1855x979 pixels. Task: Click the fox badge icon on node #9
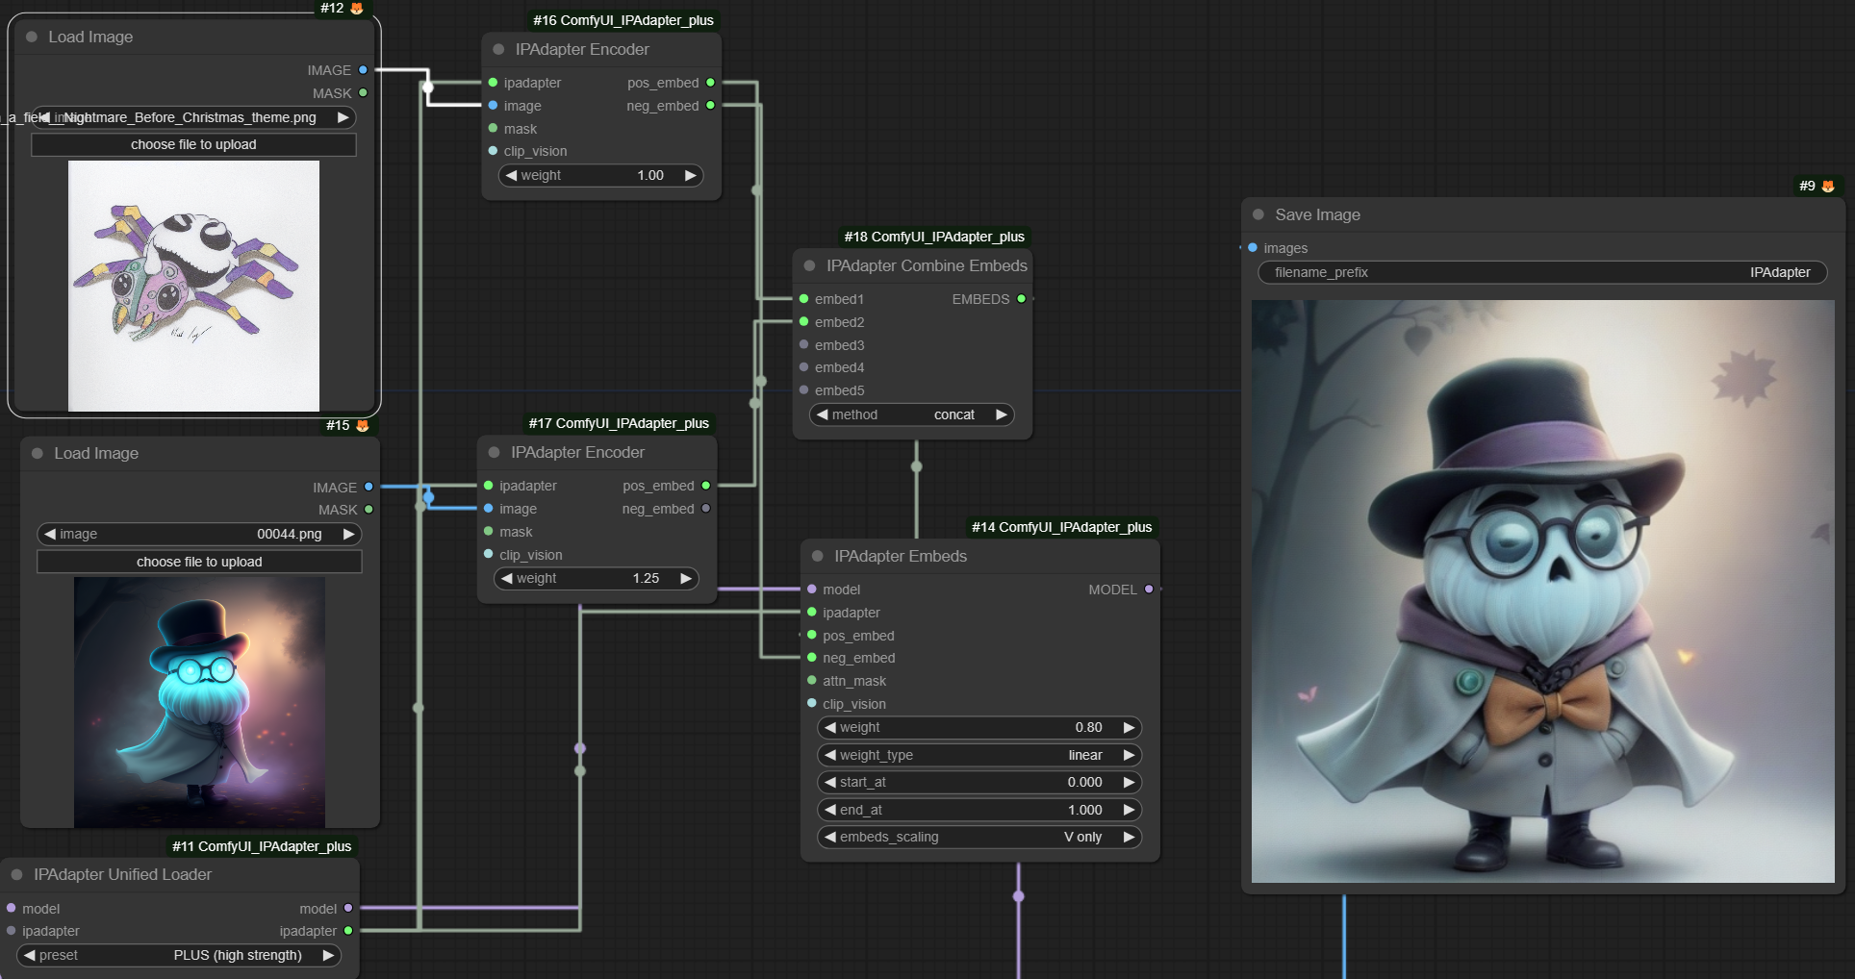tap(1828, 186)
